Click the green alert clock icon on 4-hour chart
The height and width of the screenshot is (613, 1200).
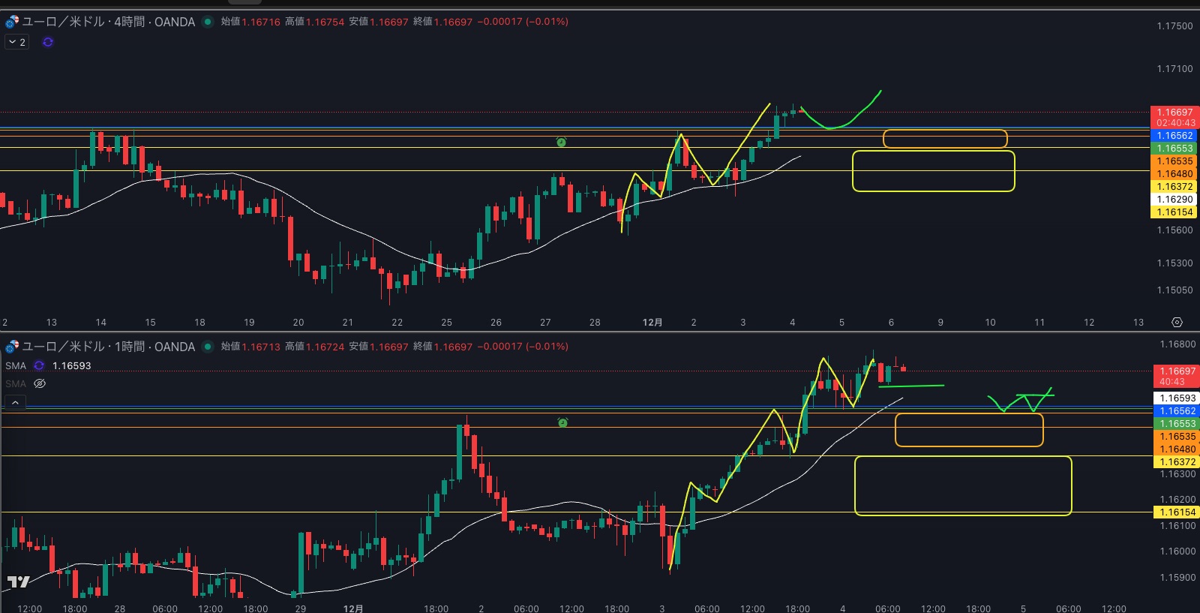click(561, 142)
